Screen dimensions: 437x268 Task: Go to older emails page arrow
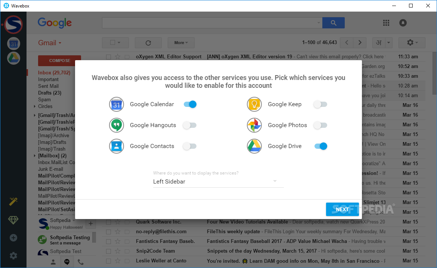[x=360, y=43]
